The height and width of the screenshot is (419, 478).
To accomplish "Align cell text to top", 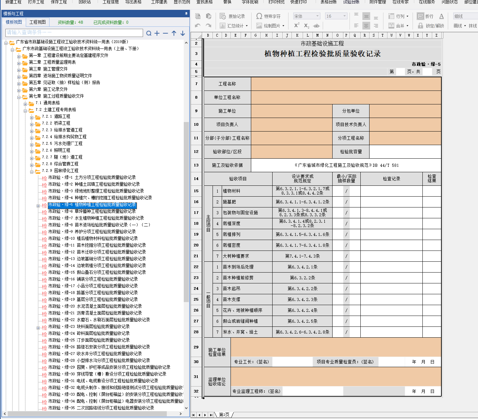I will click(356, 15).
